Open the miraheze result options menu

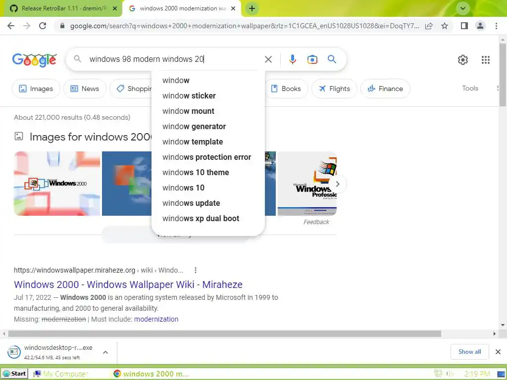click(x=195, y=270)
